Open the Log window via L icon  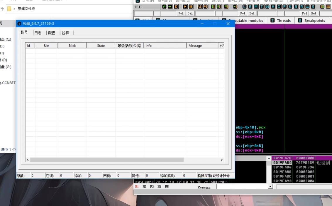coord(244,6)
